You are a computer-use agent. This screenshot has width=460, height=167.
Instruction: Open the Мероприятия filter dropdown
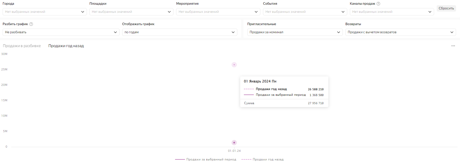tap(218, 12)
